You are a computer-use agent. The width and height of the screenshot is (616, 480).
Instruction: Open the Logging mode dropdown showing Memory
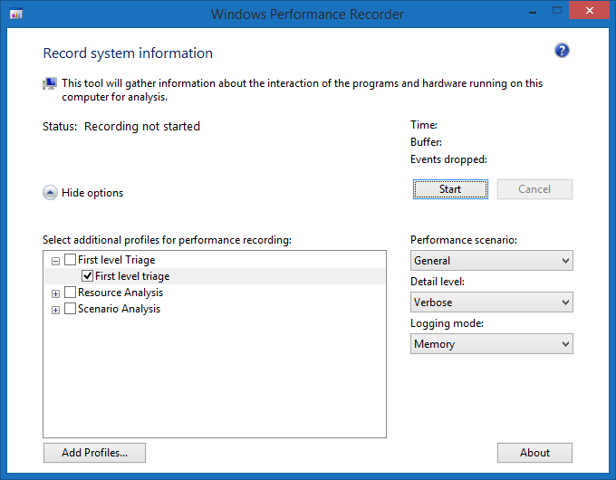point(491,344)
